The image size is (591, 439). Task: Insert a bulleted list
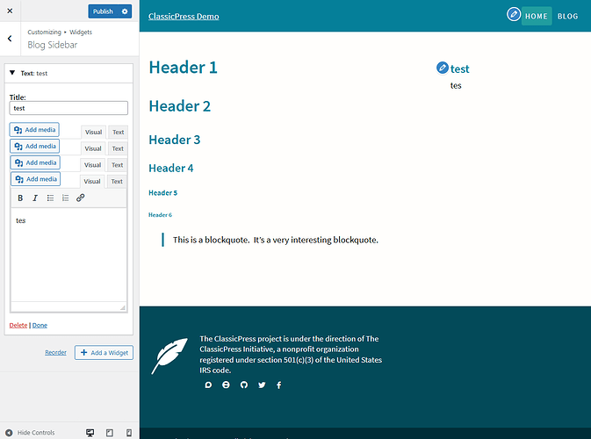(x=50, y=198)
